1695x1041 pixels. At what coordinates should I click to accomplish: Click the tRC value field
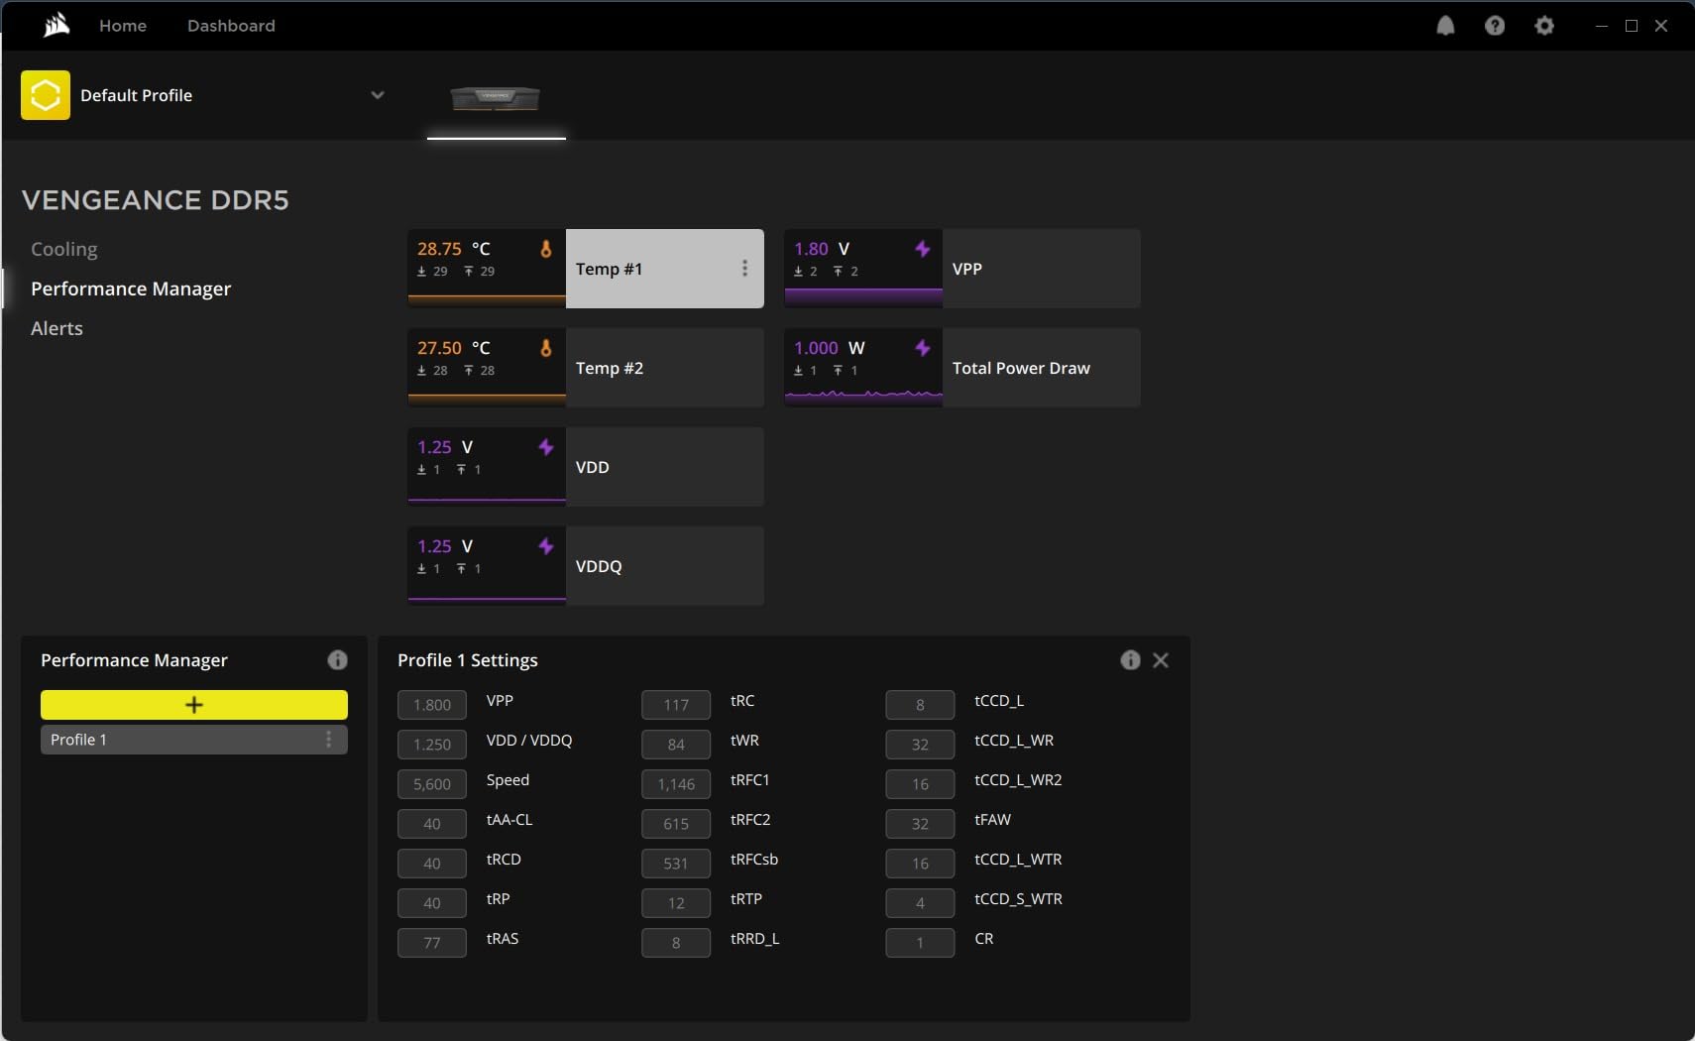[x=676, y=705]
